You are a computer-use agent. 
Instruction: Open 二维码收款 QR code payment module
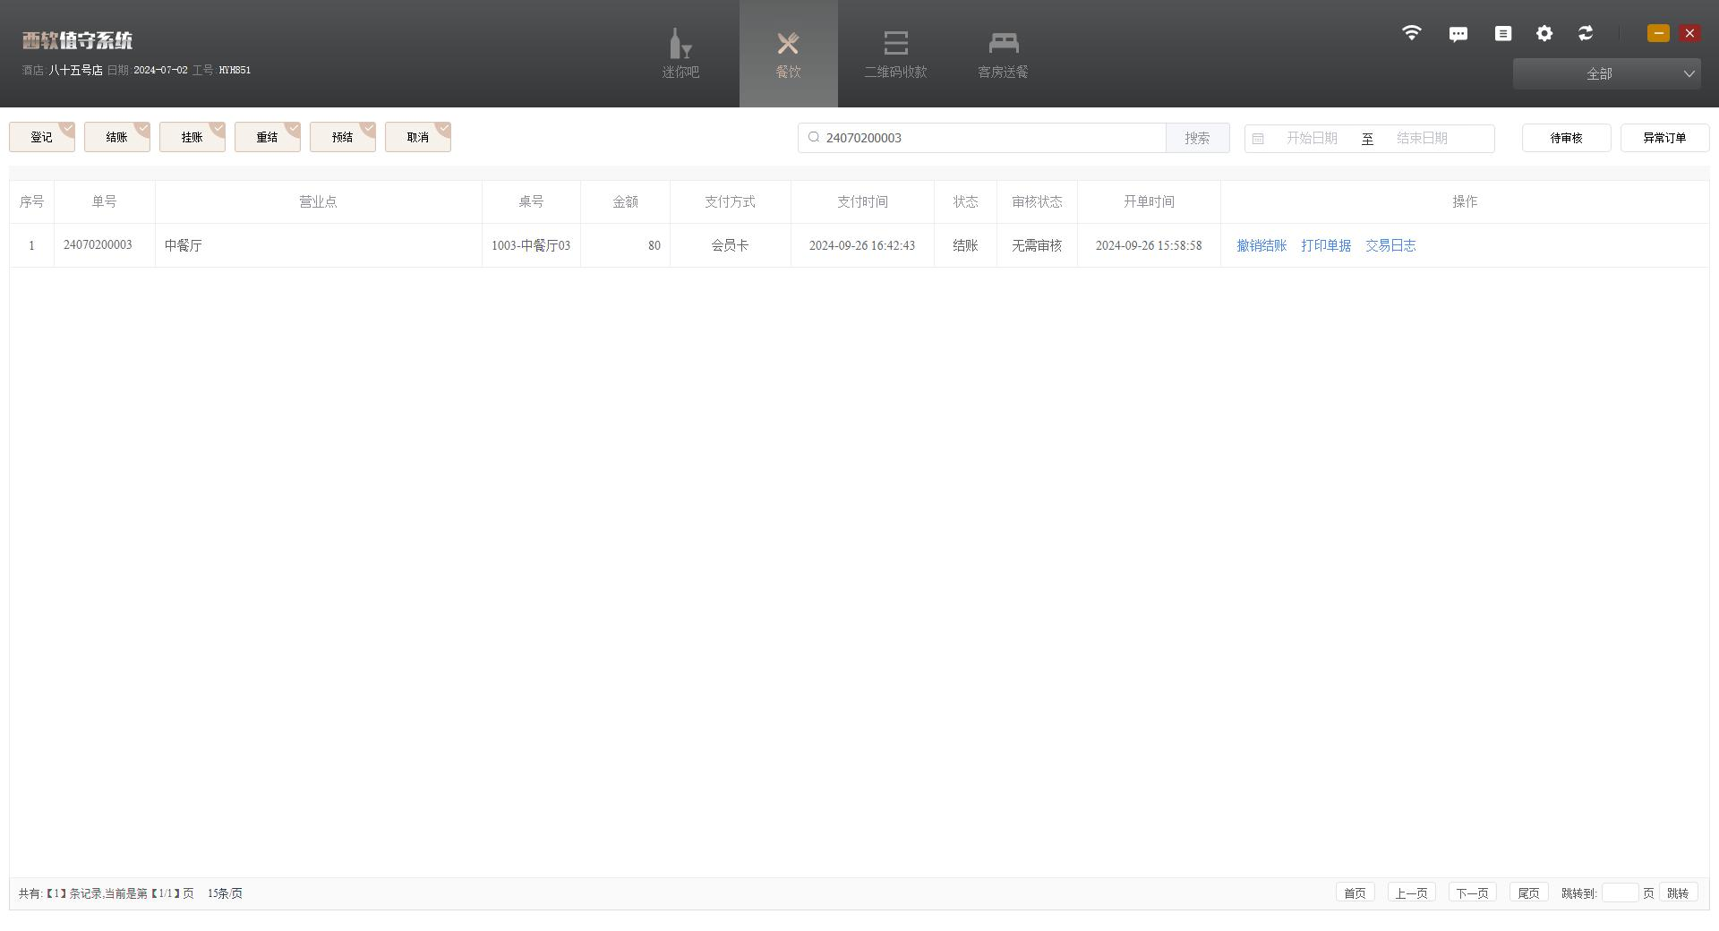(895, 54)
